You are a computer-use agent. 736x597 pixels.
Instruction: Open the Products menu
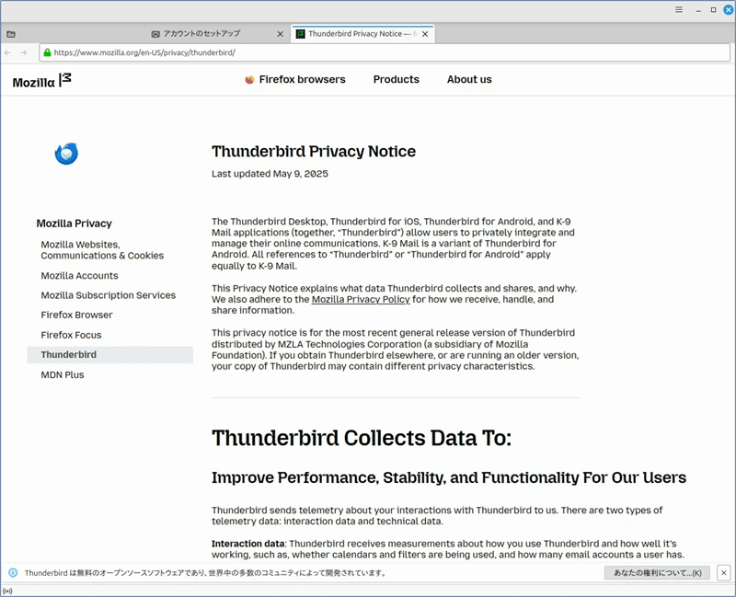(x=397, y=79)
